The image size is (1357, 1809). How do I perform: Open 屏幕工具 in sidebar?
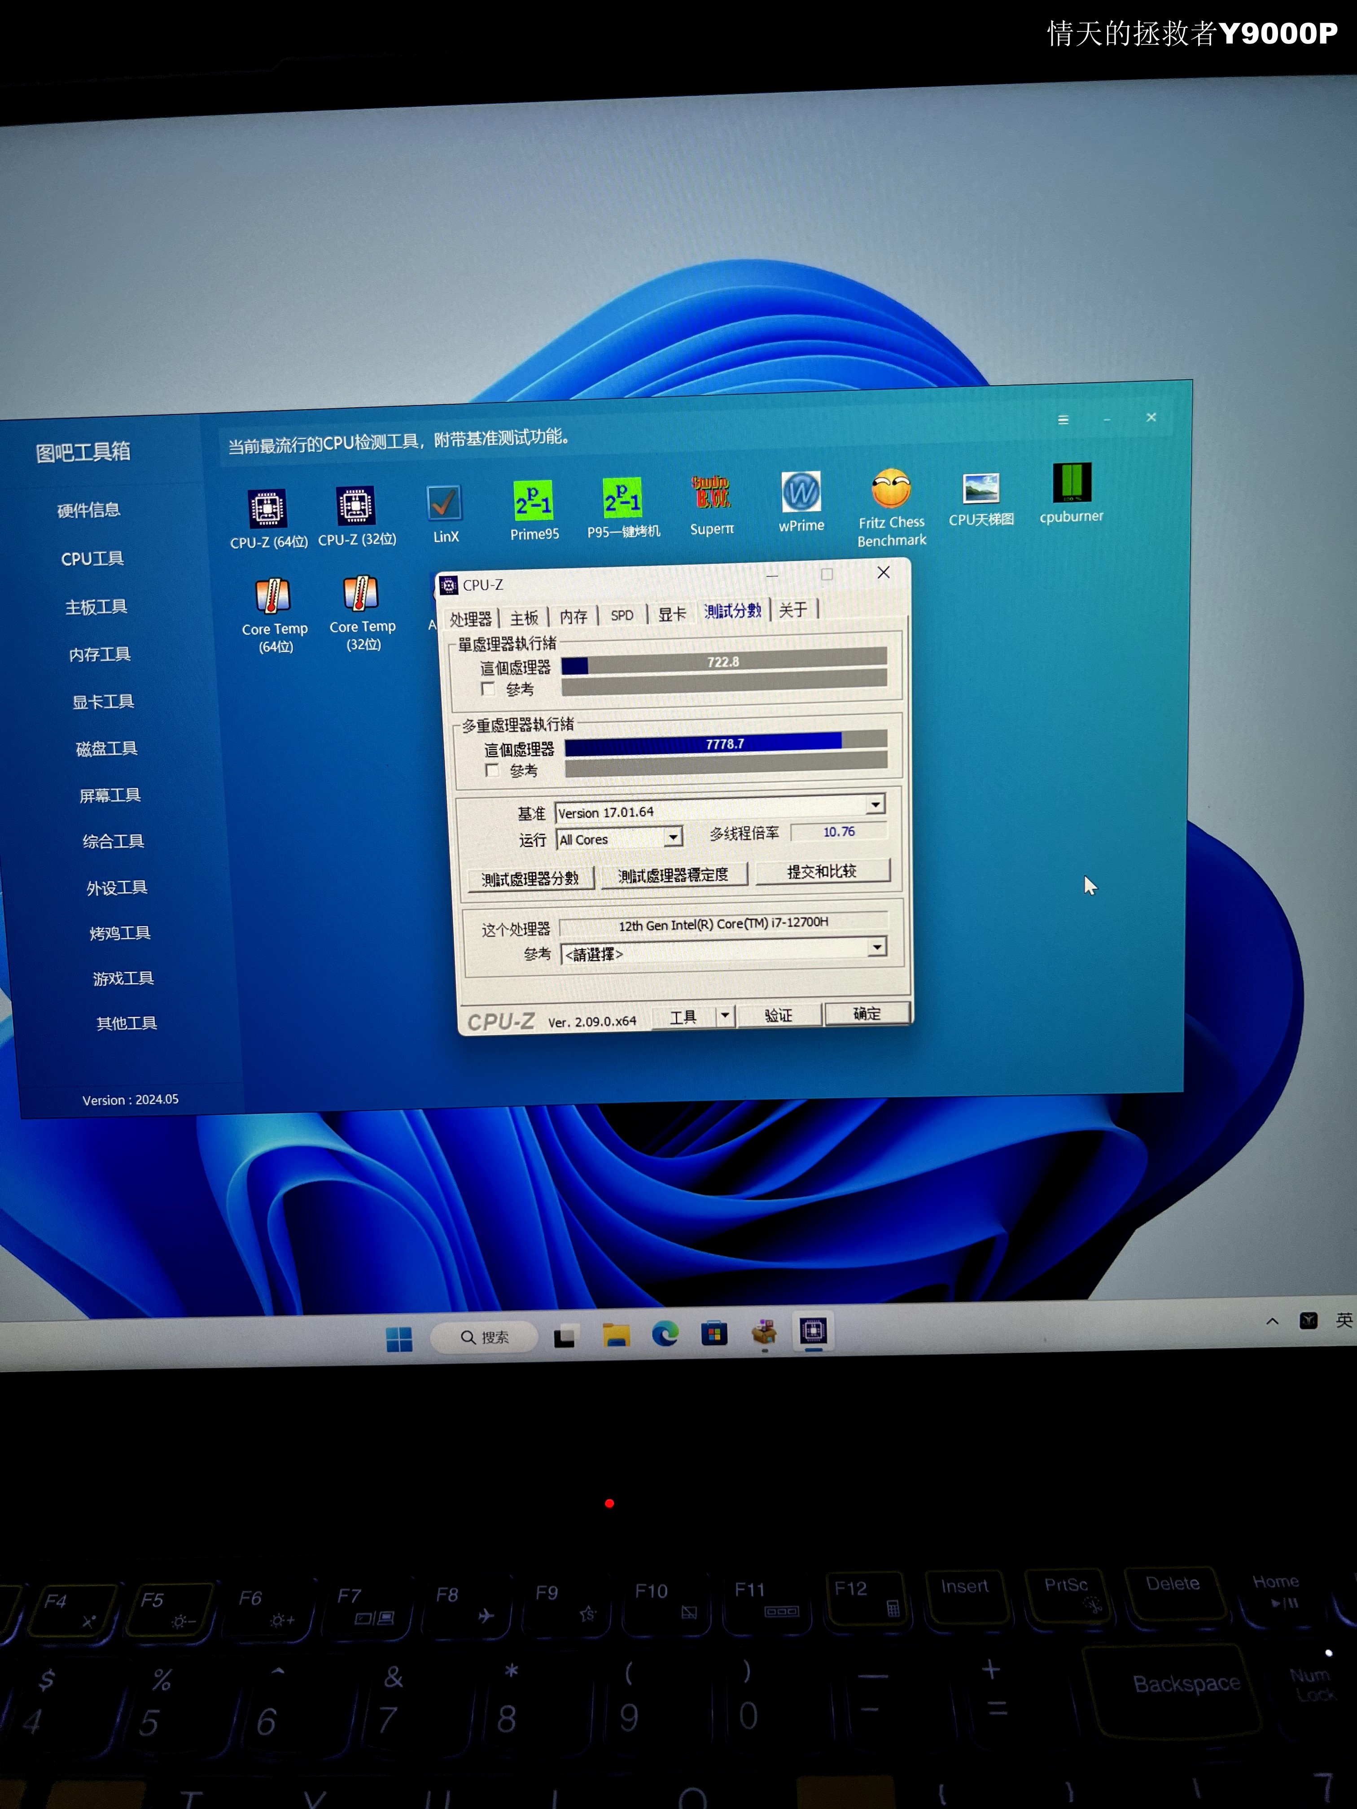109,795
